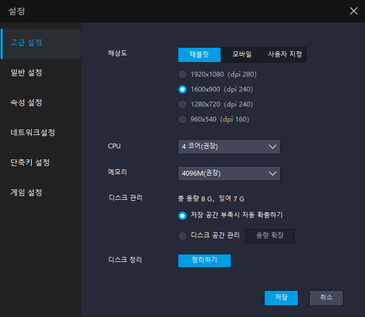Go to 속성 설정 in sidebar

40,102
